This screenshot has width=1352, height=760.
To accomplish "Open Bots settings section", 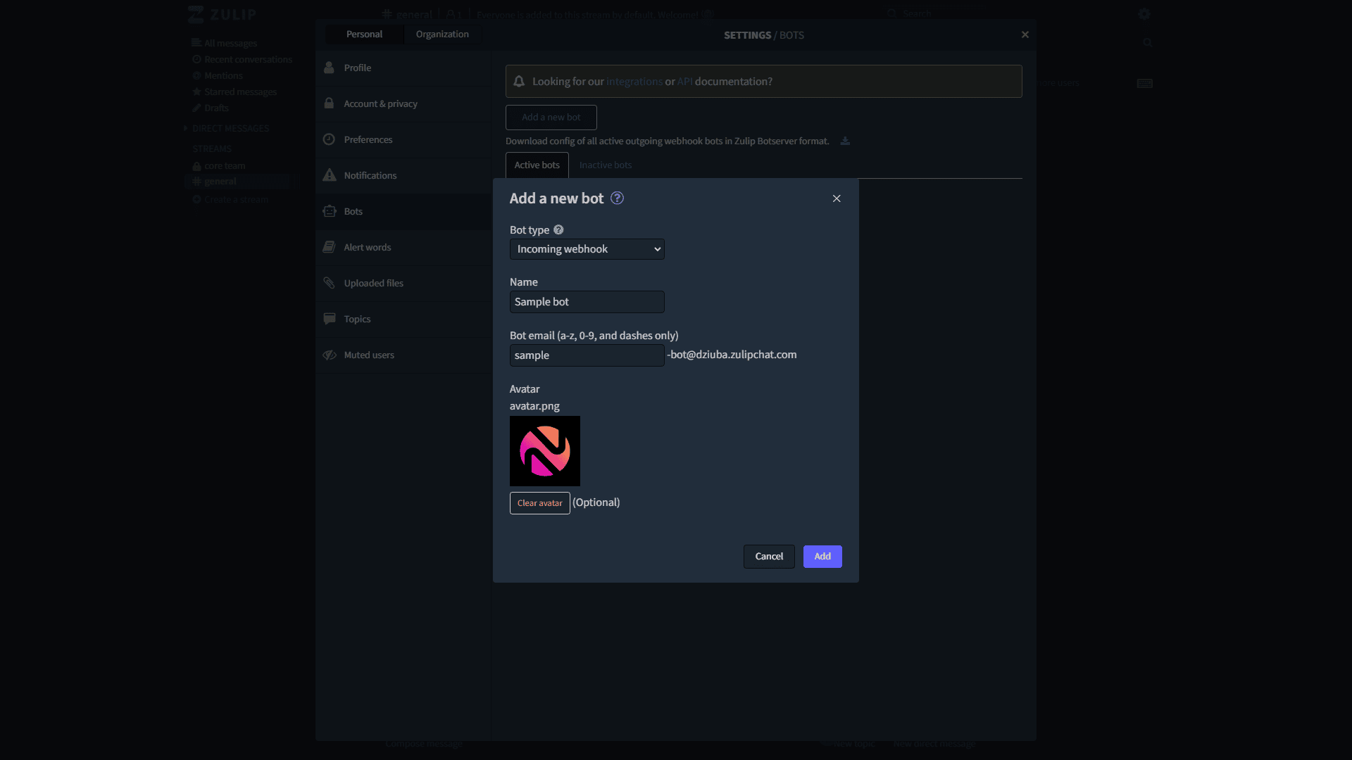I will 403,212.
